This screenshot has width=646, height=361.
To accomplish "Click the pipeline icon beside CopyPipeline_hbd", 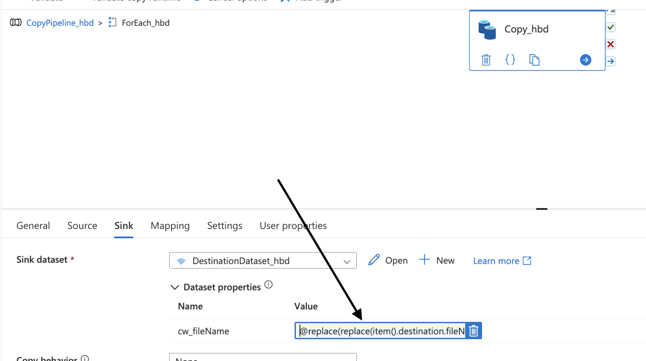I will [x=16, y=22].
